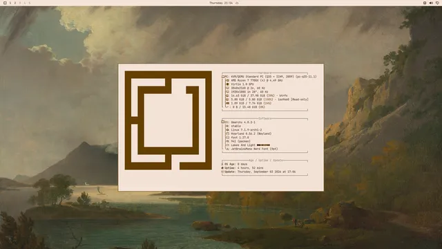Click the Age / Uptime / Update header
This screenshot has width=442, height=249.
(x=265, y=160)
